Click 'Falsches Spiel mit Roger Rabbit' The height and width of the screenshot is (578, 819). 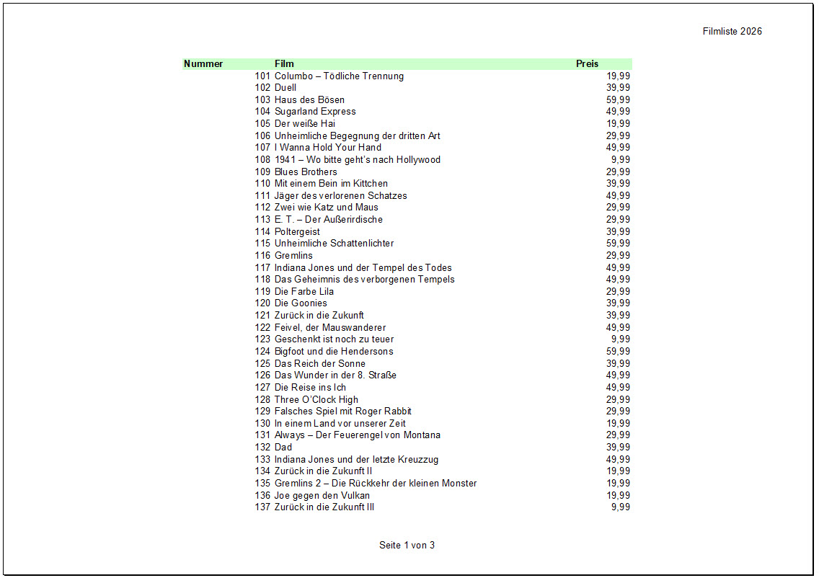pos(343,412)
